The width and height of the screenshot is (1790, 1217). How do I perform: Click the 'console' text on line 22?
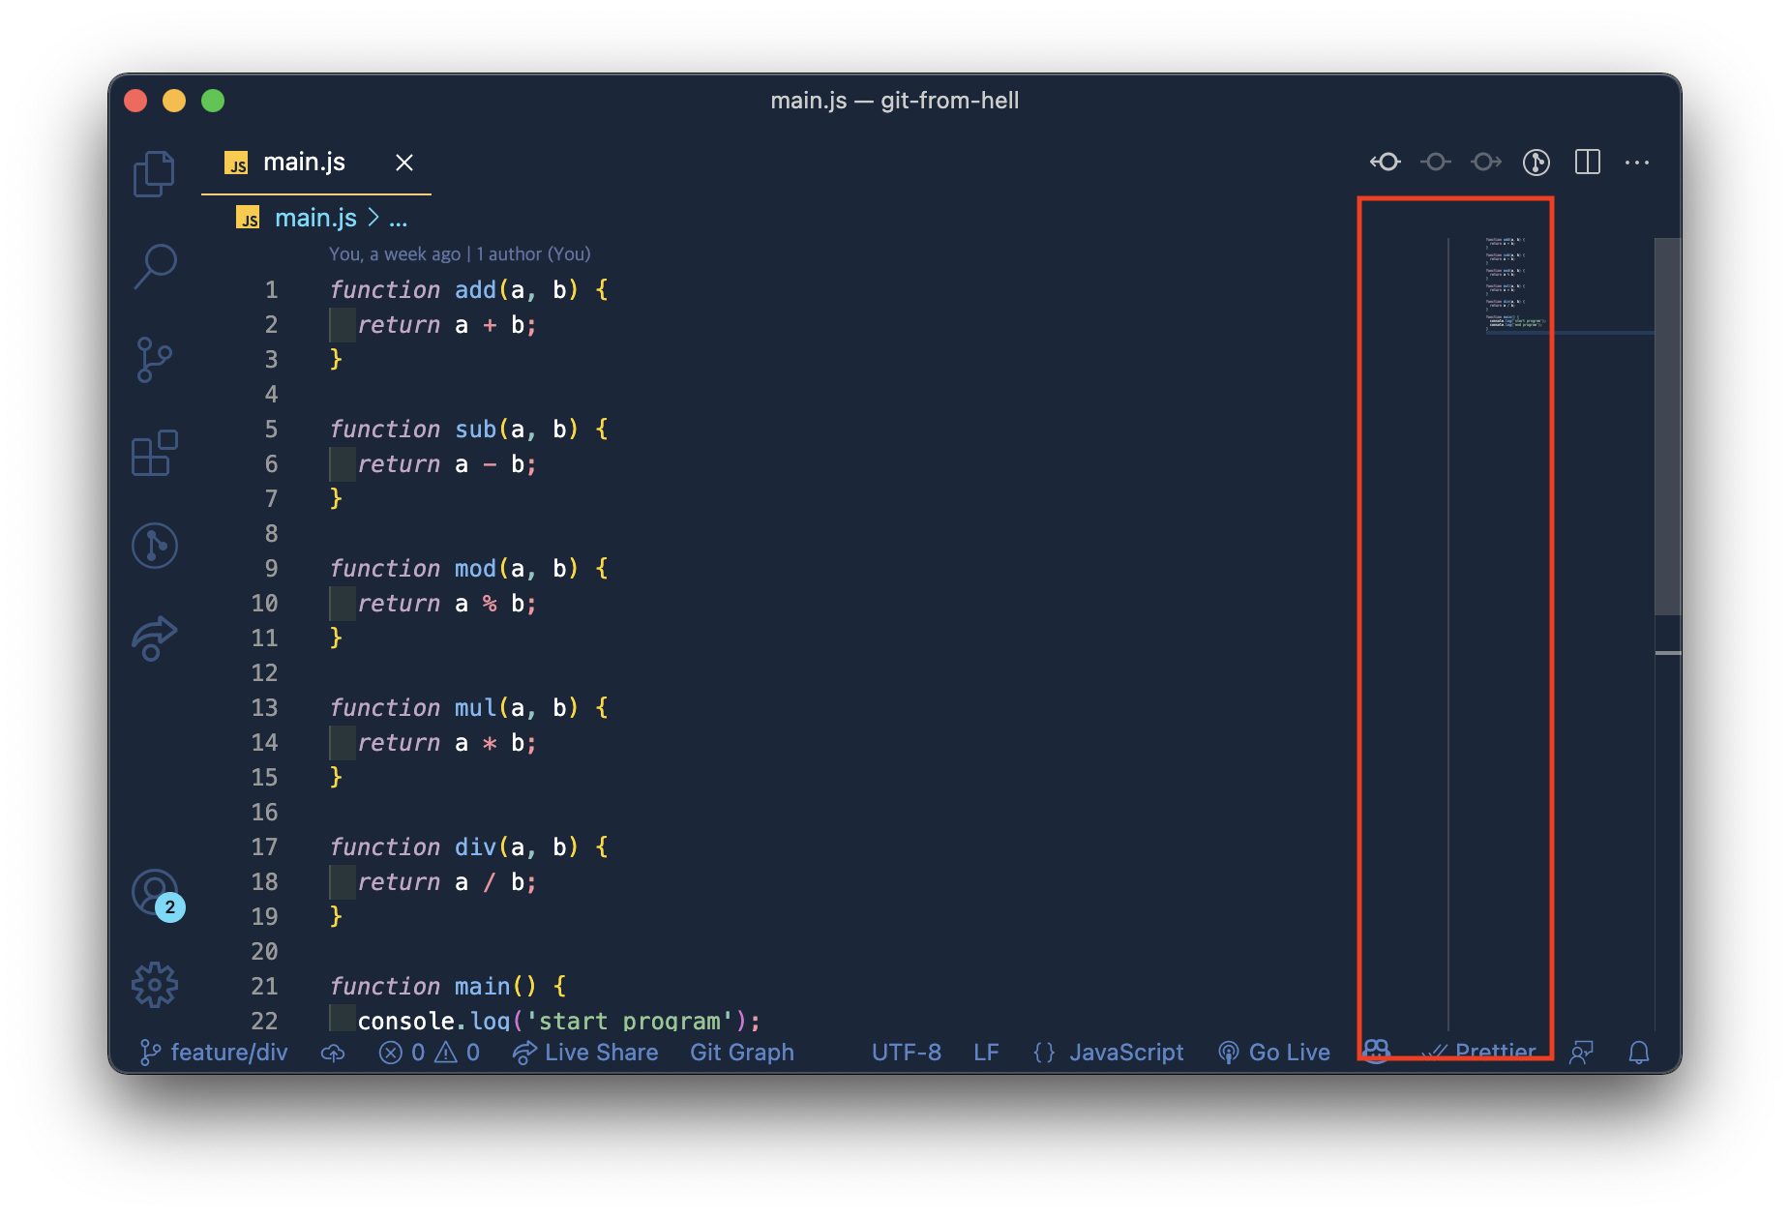click(406, 1020)
